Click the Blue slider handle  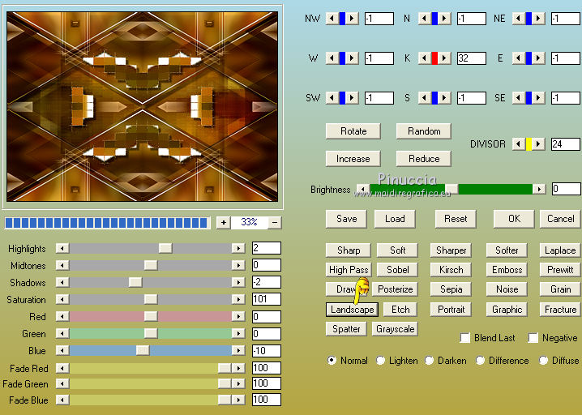tap(143, 350)
